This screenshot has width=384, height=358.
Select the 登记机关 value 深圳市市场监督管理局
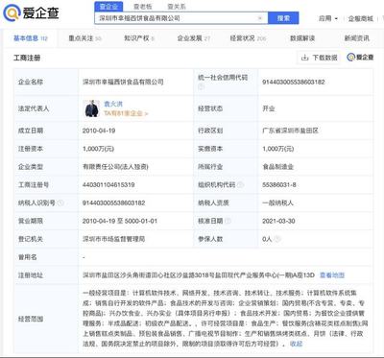pyautogui.click(x=113, y=239)
